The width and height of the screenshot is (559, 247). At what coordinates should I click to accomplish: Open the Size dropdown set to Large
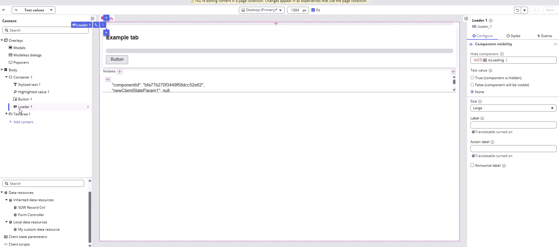(513, 108)
